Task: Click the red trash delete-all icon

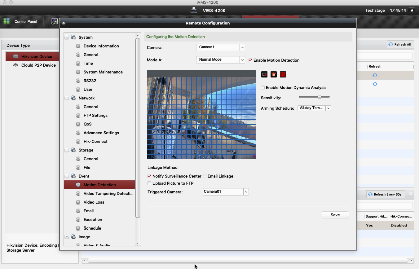Action: tap(274, 74)
